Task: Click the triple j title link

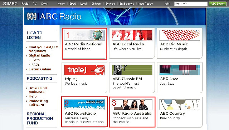Action: click(x=71, y=79)
